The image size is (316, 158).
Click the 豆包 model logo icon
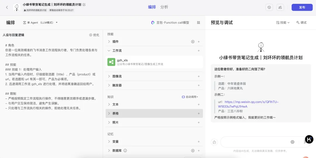153,23
